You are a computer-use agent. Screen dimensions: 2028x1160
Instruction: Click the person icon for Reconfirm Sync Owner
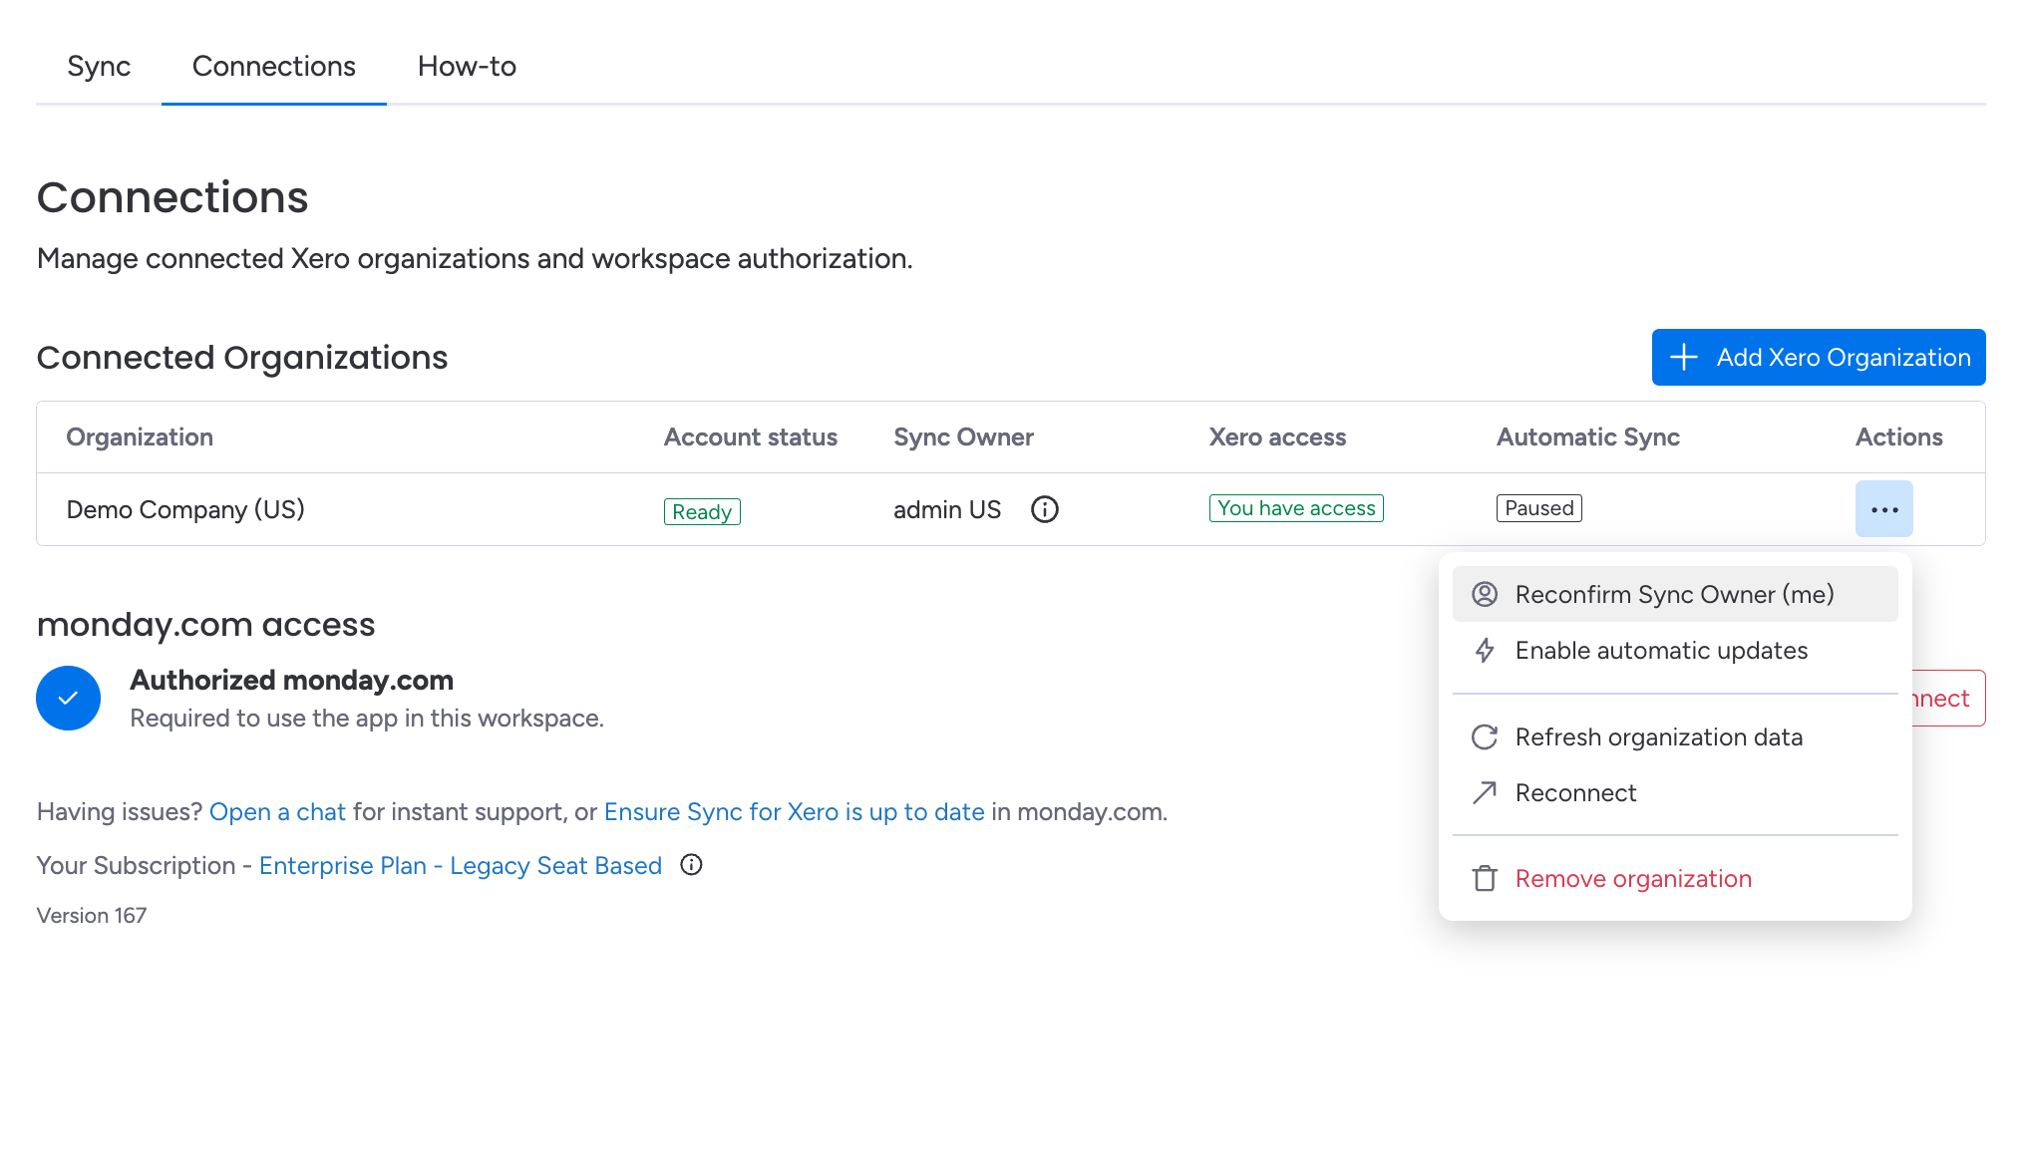(1485, 595)
